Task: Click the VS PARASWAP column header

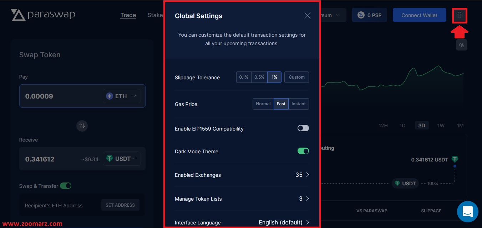Action: [372, 211]
